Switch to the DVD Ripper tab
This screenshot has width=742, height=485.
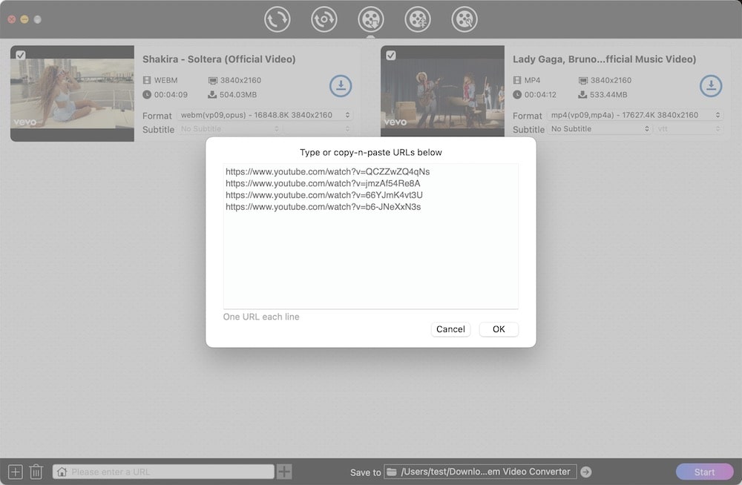pyautogui.click(x=324, y=19)
